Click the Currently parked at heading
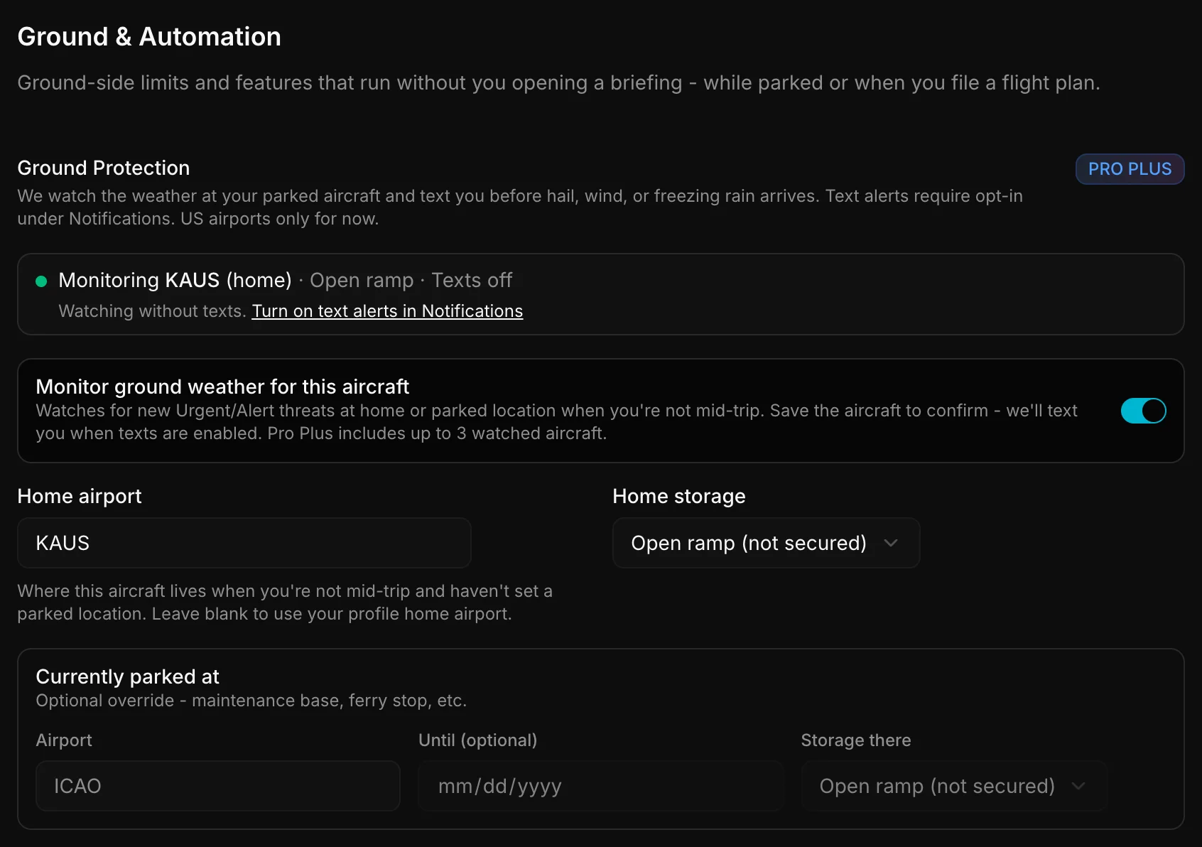Viewport: 1202px width, 847px height. (x=127, y=676)
